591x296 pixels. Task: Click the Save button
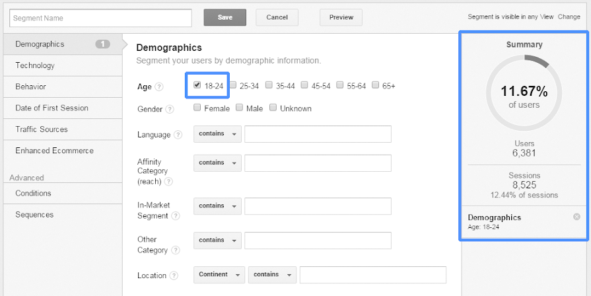click(225, 17)
